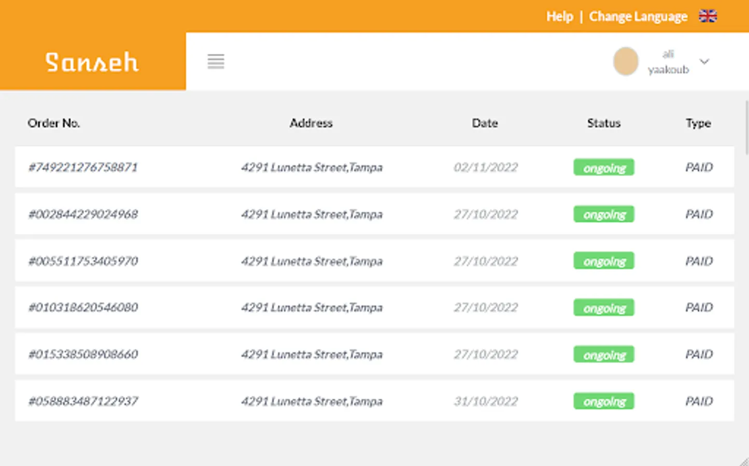Click ongoing badge of order #010318620546080

click(x=604, y=308)
